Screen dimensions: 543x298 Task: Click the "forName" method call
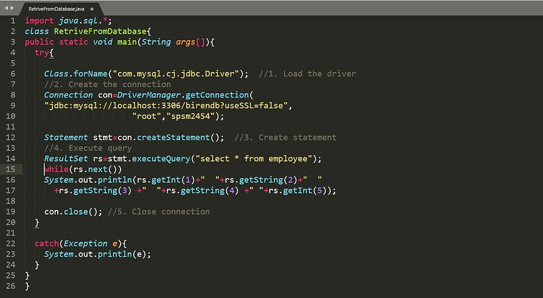click(90, 74)
